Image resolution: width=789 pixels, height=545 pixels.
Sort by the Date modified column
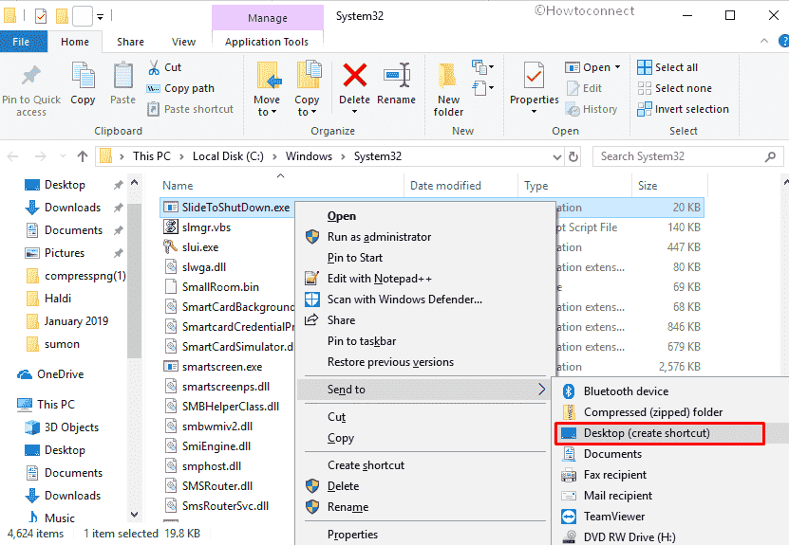[x=446, y=186]
